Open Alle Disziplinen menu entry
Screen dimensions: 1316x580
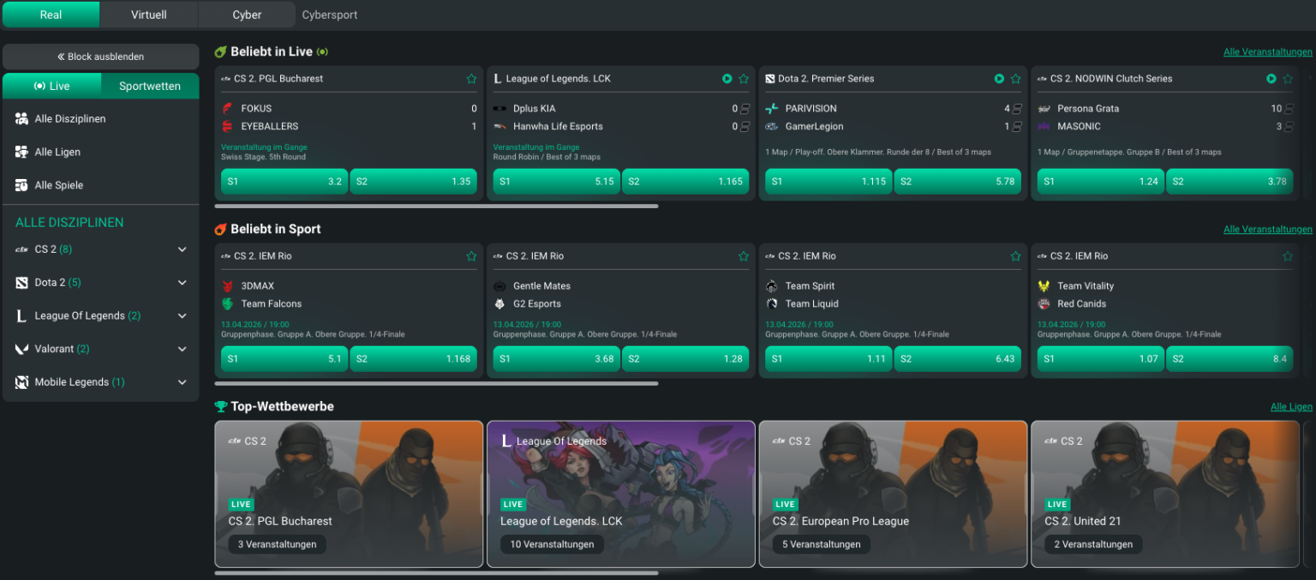(x=101, y=119)
